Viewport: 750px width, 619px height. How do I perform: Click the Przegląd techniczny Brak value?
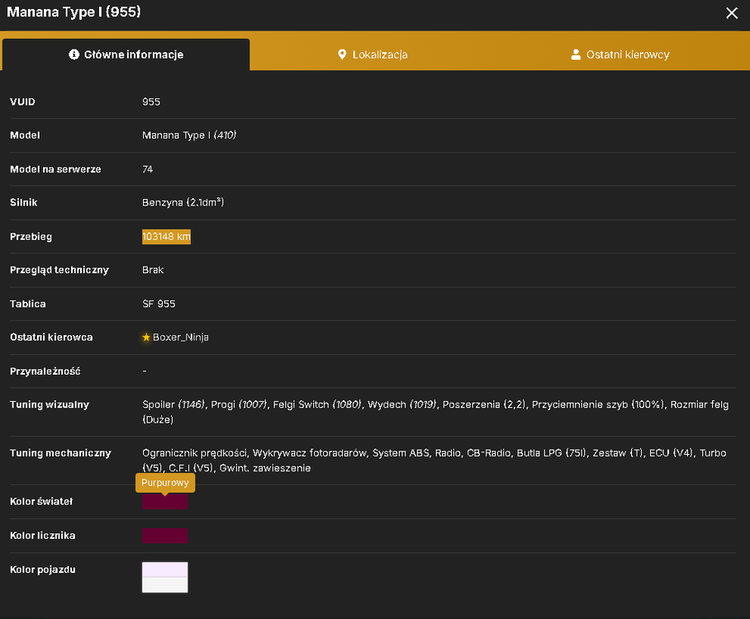153,270
